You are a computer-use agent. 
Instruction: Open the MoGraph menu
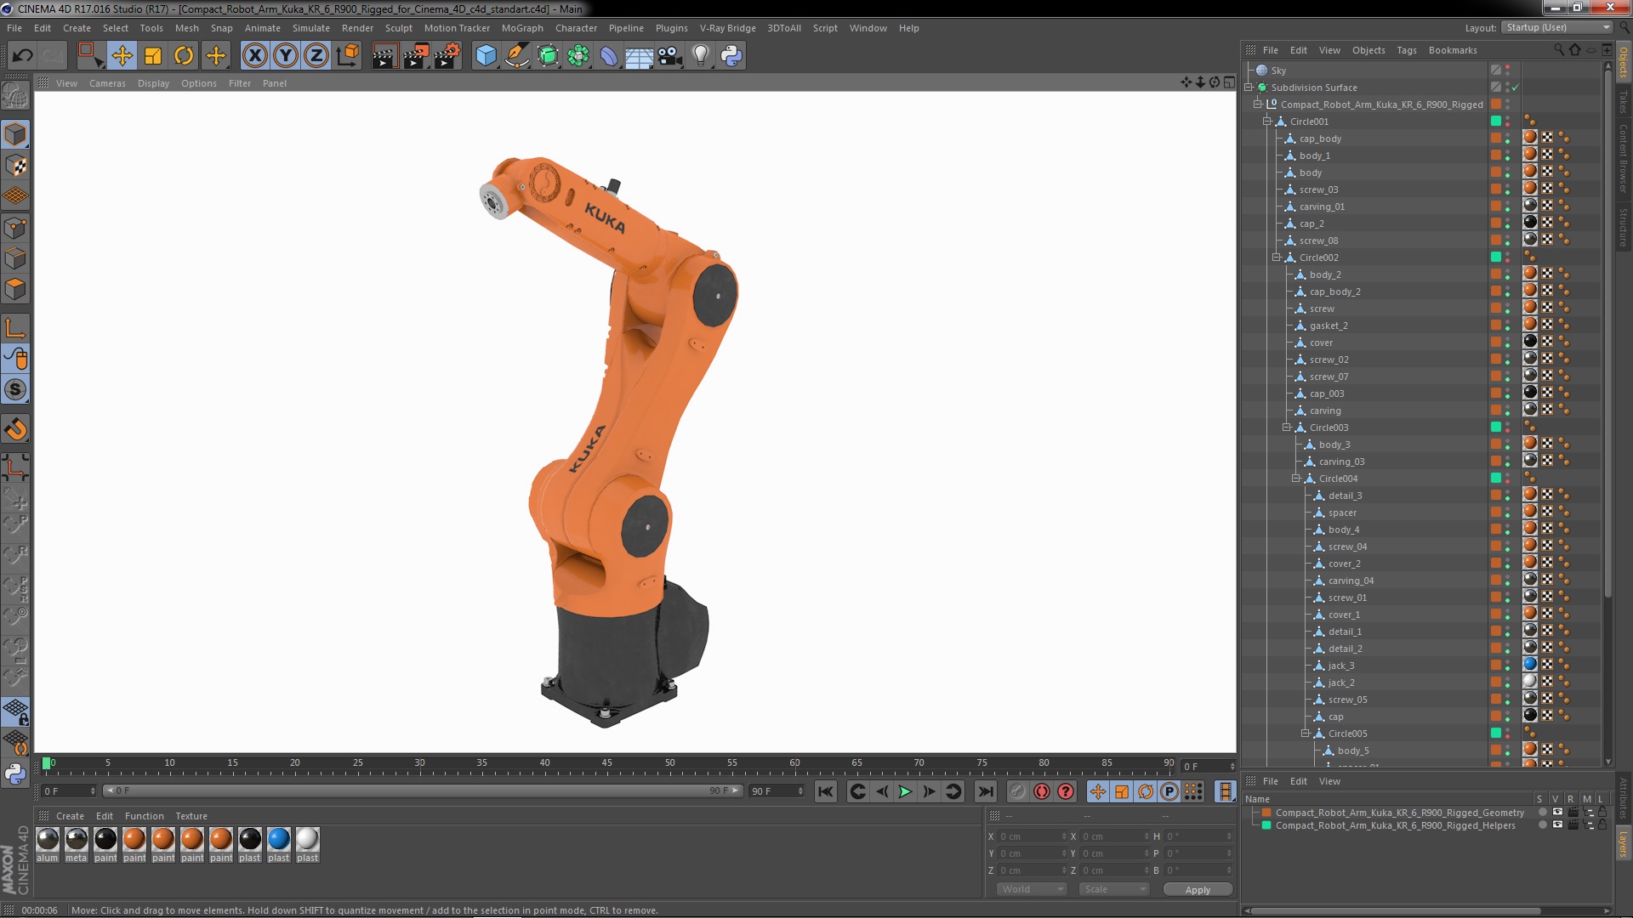521,28
